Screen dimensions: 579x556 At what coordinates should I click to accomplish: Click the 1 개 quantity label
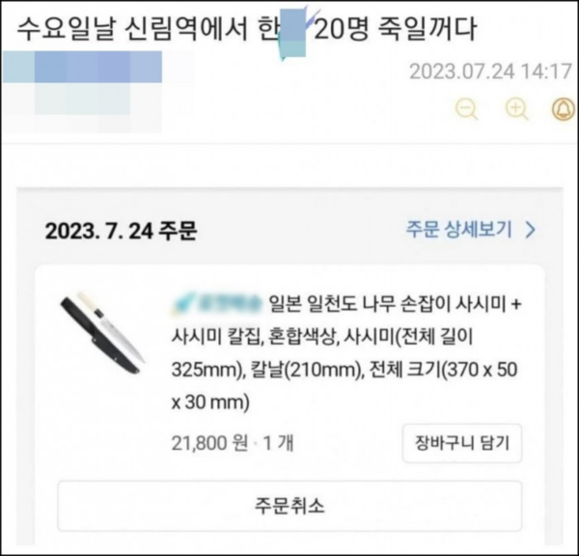coord(278,443)
